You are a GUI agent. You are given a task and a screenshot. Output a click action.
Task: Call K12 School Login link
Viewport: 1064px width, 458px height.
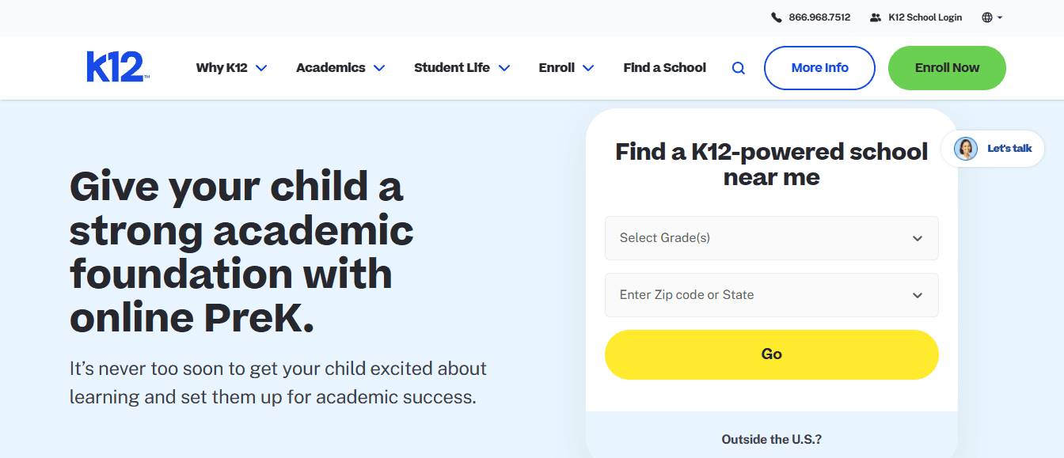tap(923, 17)
